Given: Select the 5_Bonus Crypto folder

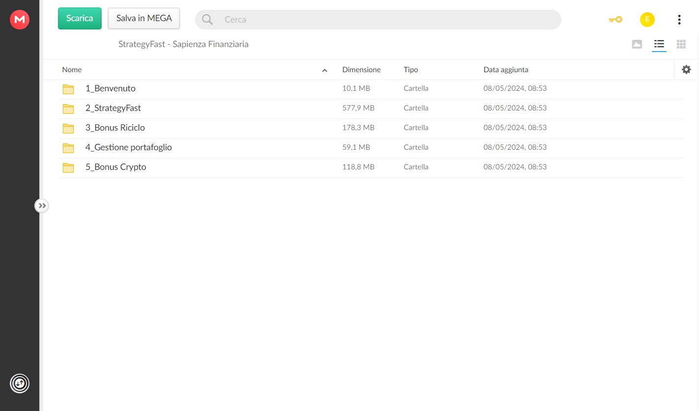Looking at the screenshot, I should pyautogui.click(x=371, y=167).
